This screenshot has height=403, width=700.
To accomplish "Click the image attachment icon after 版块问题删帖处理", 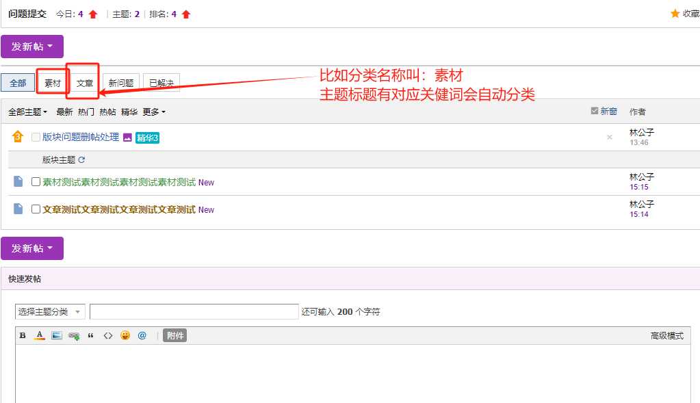I will coord(127,138).
